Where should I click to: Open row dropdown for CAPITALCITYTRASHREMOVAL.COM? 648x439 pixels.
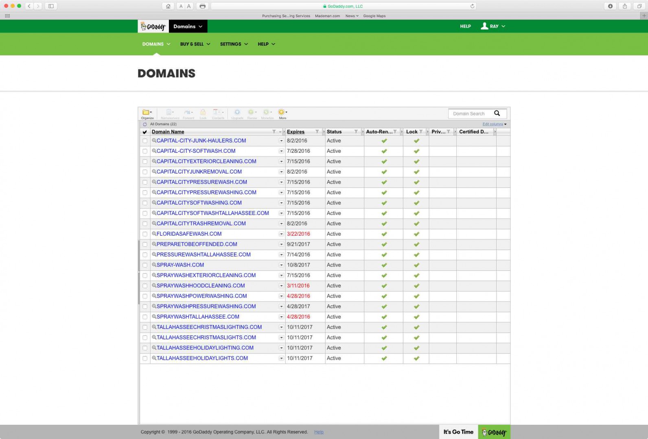pos(281,224)
